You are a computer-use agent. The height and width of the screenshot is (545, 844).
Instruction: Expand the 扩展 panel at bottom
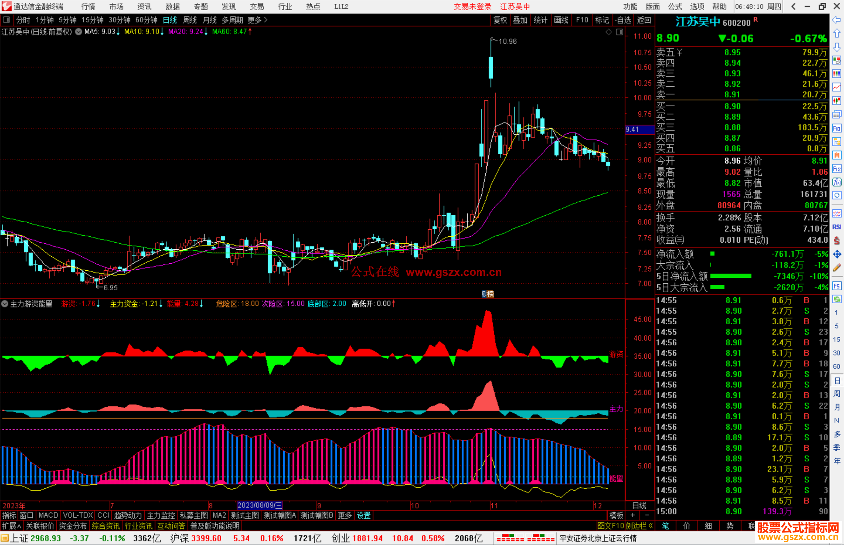click(x=12, y=526)
